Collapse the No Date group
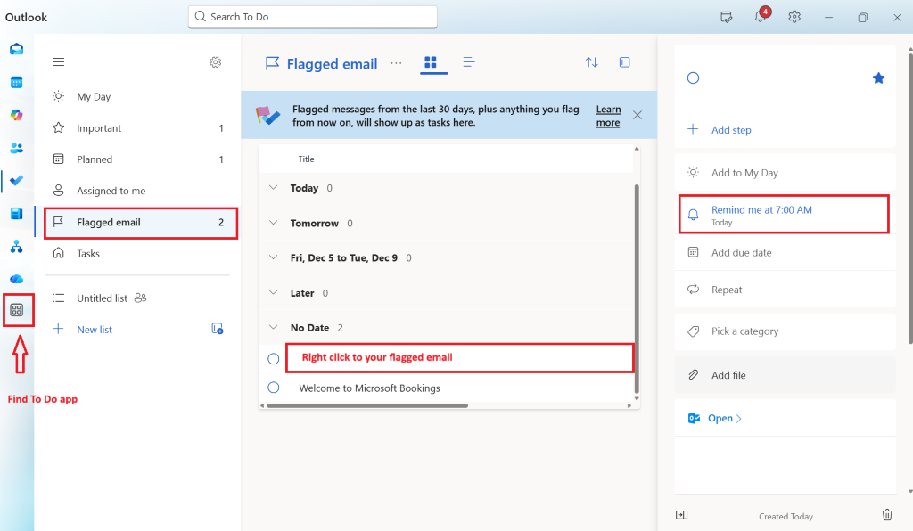The width and height of the screenshot is (913, 531). coord(273,328)
